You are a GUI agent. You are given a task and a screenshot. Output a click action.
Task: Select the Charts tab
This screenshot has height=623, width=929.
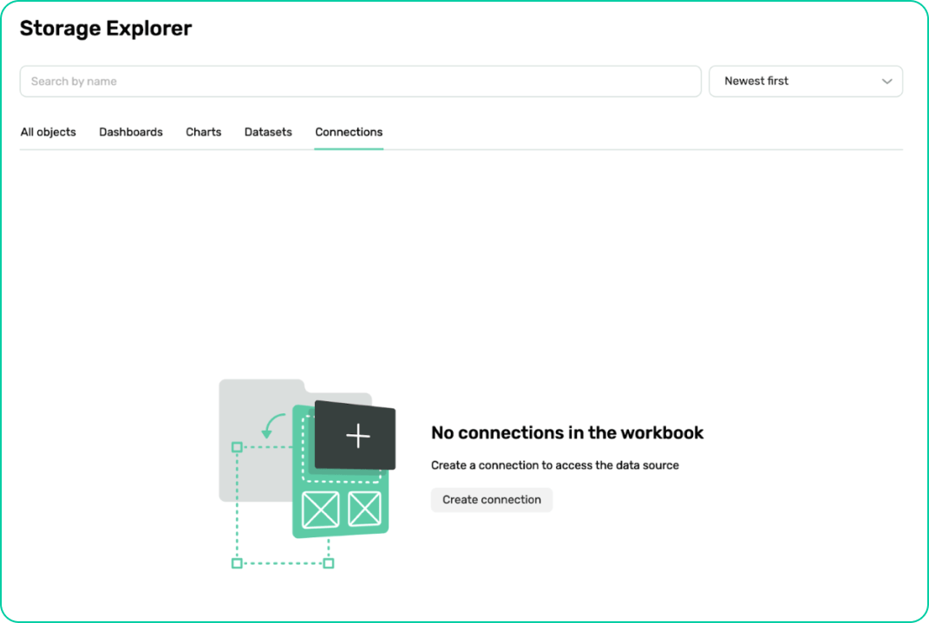coord(203,132)
